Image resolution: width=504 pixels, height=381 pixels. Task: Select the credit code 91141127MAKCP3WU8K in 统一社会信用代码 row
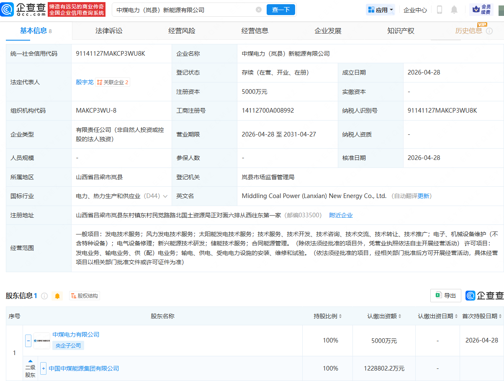(111, 53)
